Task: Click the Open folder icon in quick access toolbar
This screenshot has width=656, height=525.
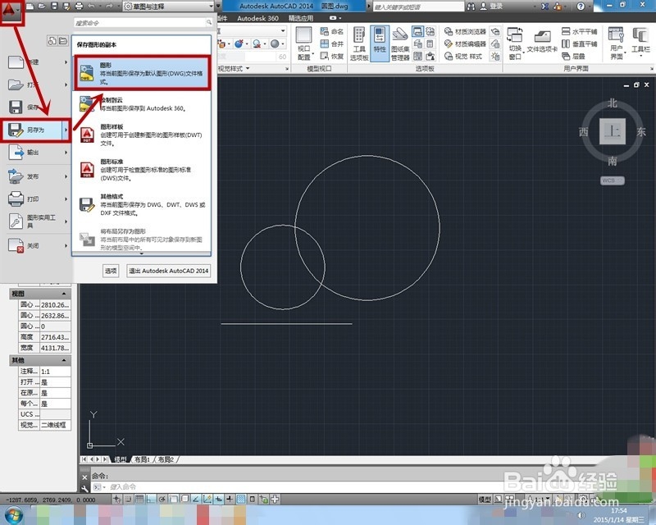Action: pos(42,7)
